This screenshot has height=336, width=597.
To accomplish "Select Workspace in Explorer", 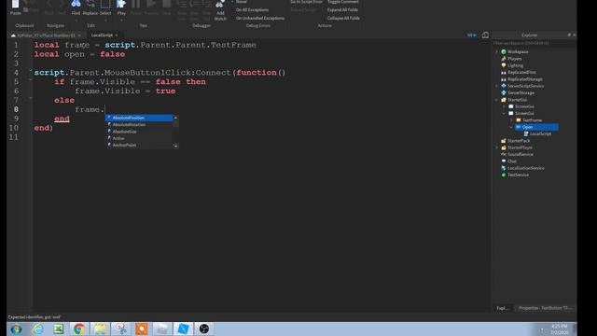I will (518, 52).
